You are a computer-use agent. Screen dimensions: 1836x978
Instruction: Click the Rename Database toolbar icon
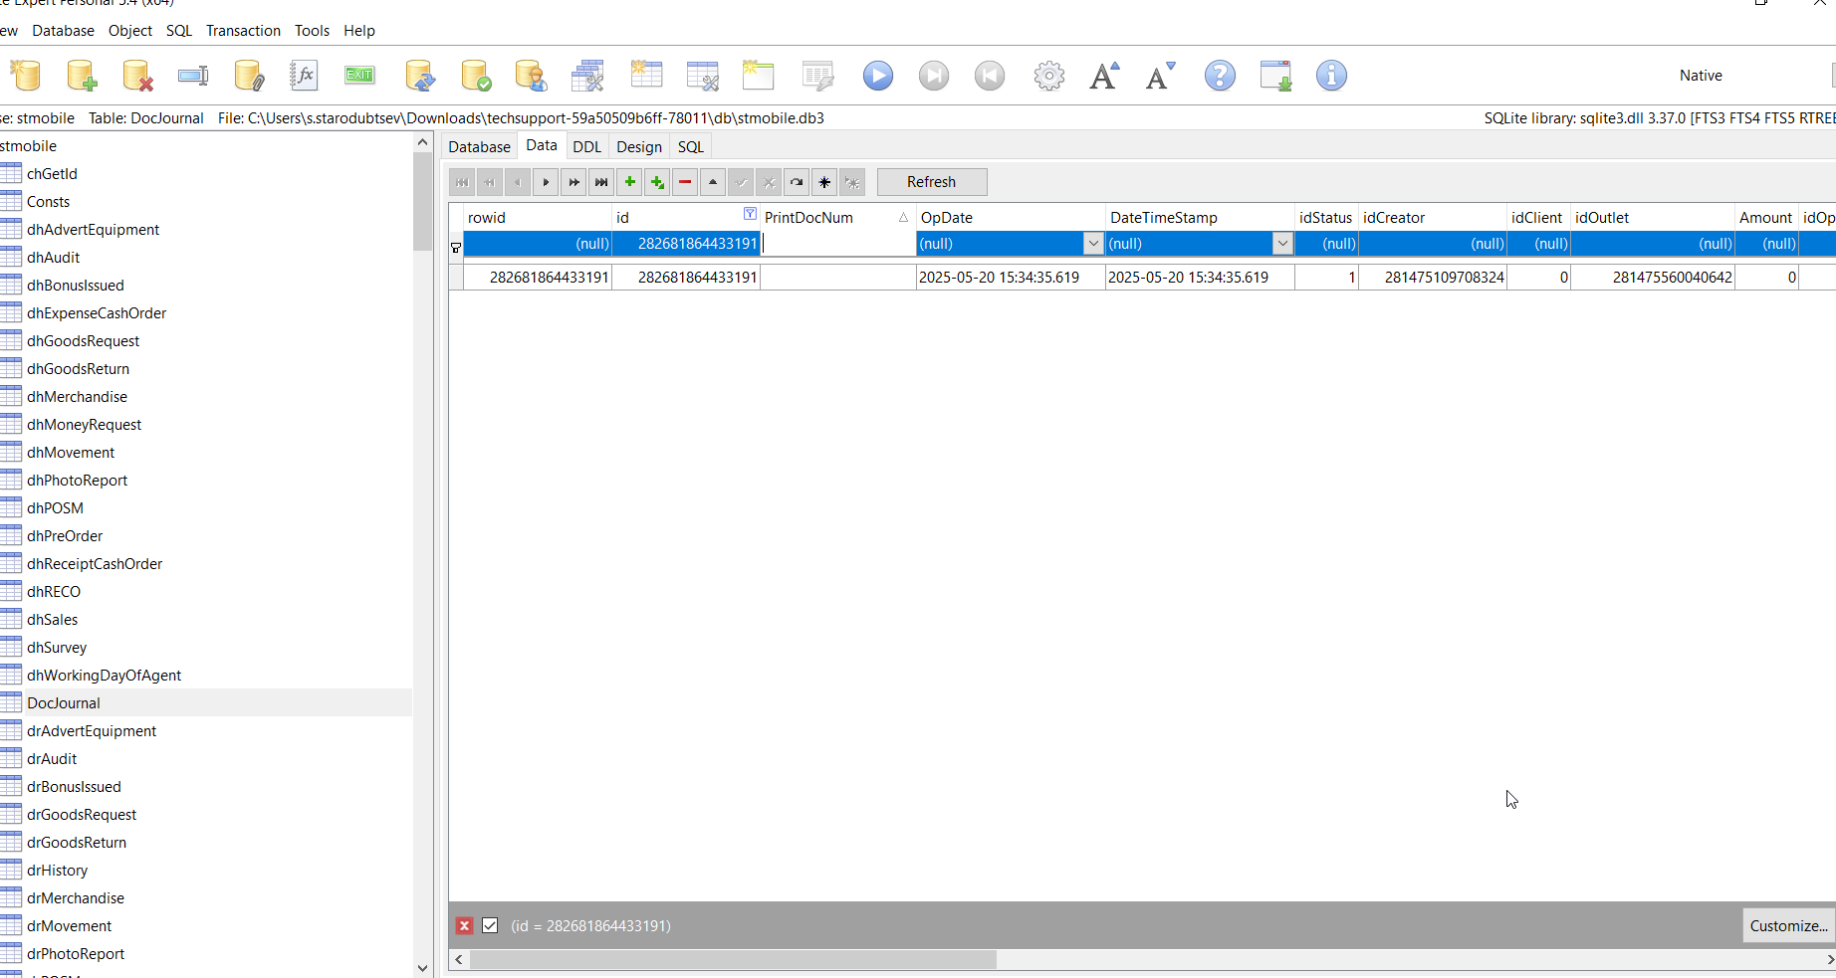click(193, 76)
